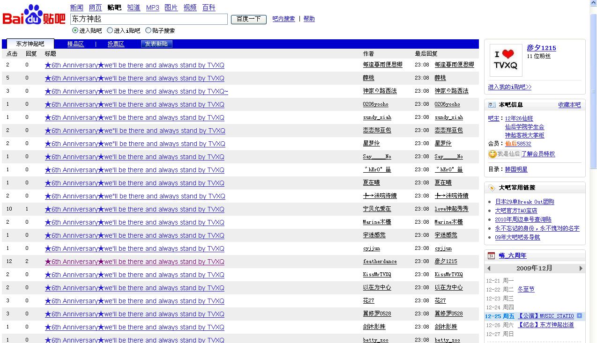This screenshot has height=343, width=597.
Task: Open last-reply user love神起秀秀
Action: [452, 209]
